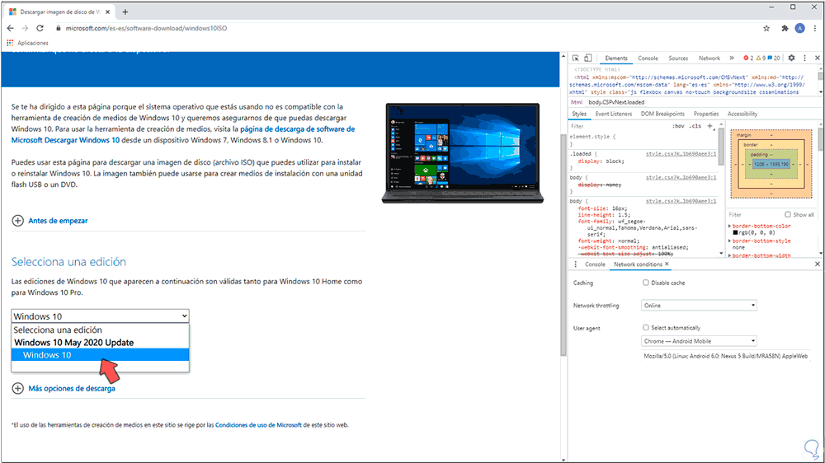Check the Show all computed styles box

(788, 214)
